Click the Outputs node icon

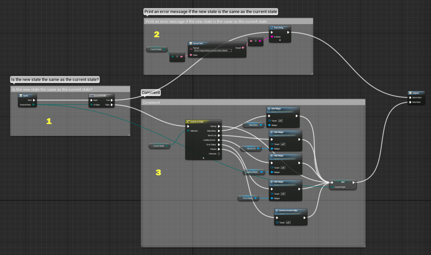point(410,93)
